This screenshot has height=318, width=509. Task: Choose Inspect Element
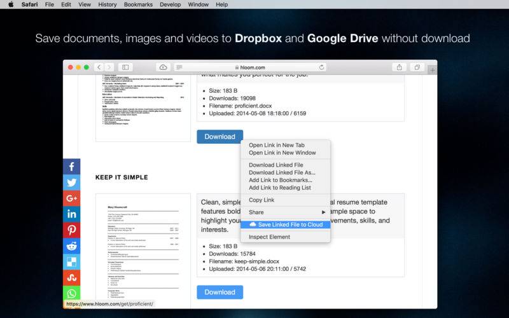pyautogui.click(x=285, y=237)
